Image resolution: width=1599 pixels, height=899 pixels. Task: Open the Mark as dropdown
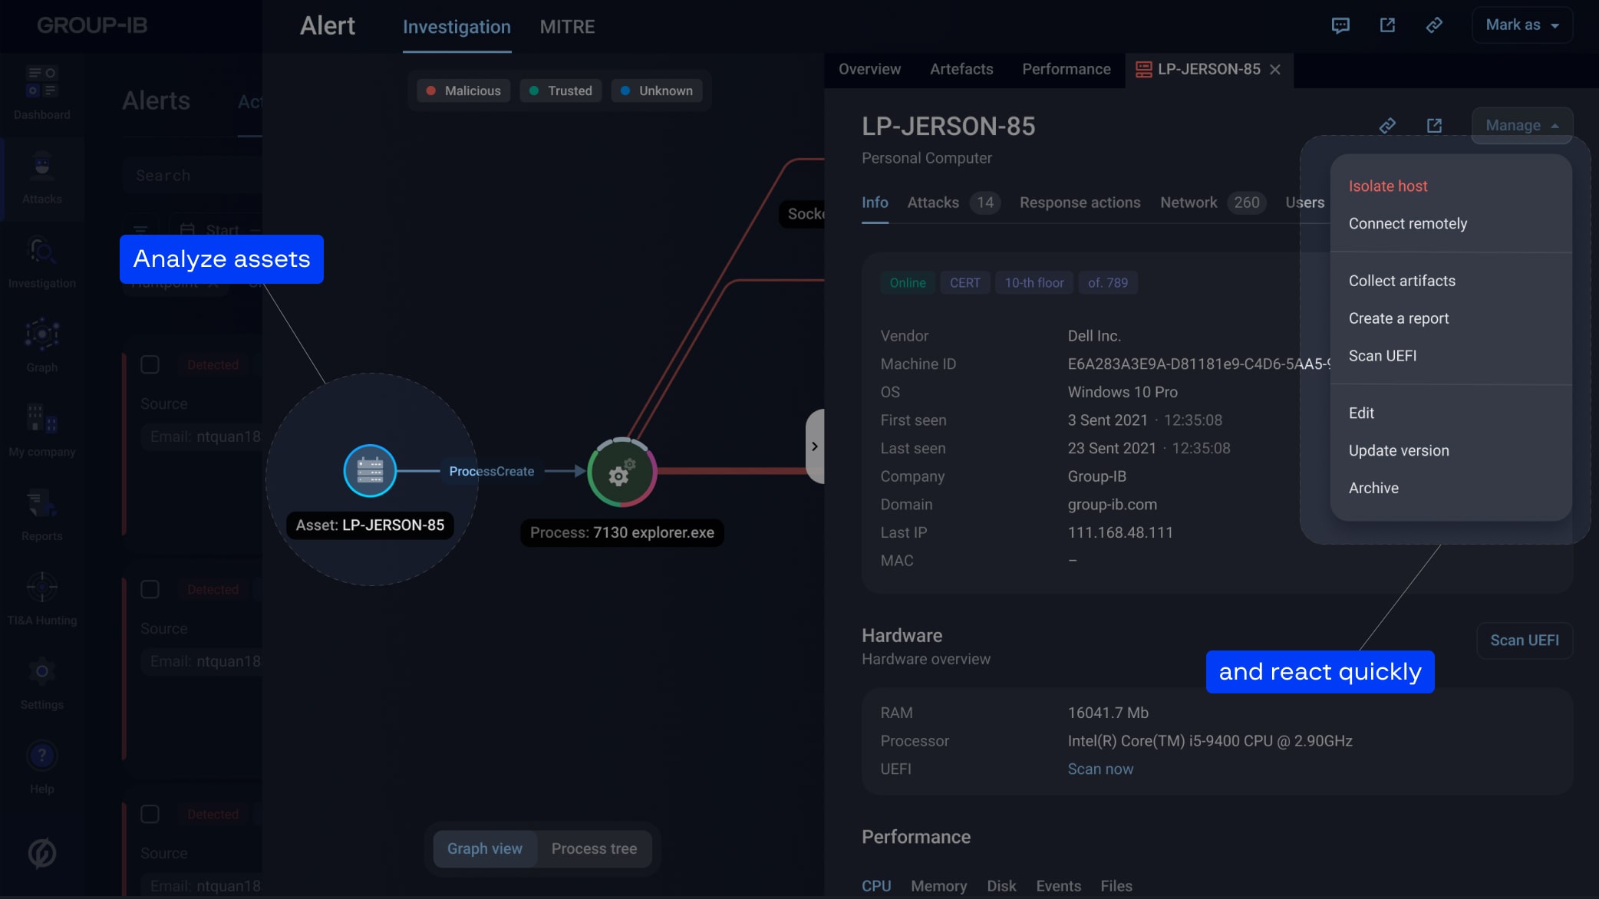click(x=1522, y=25)
